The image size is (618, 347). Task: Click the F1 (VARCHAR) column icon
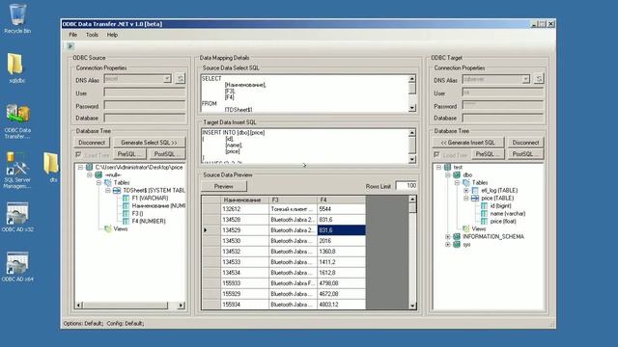(x=126, y=199)
